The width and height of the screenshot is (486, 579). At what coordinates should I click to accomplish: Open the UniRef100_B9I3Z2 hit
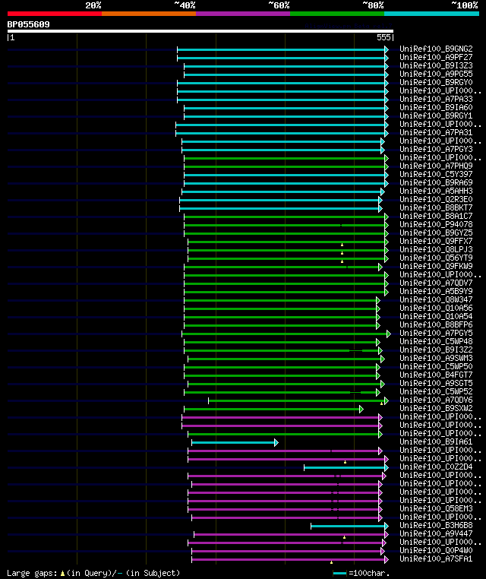pyautogui.click(x=436, y=350)
